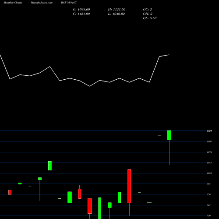Click the 970 price axis label
The image size is (219, 219).
[x=209, y=194]
